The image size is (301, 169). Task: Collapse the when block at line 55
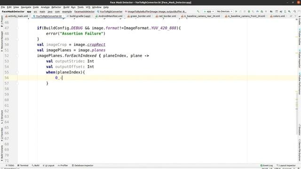[17, 72]
